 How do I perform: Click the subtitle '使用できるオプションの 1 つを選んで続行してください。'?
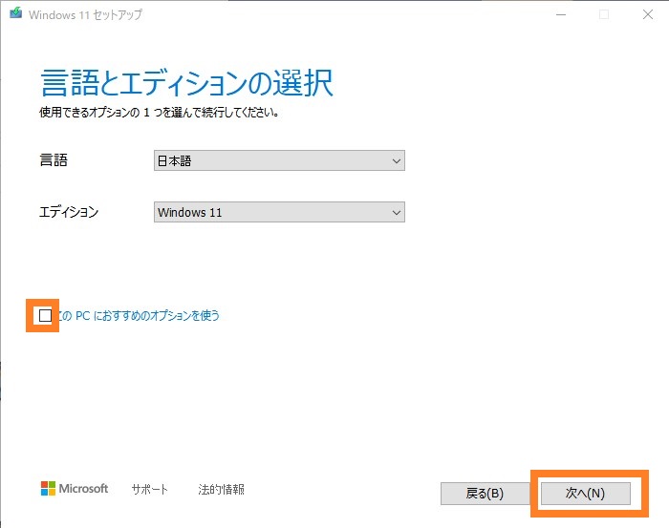[x=160, y=113]
